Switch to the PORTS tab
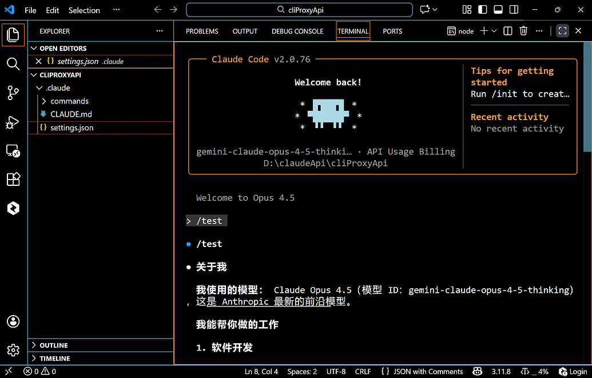Screen dimensions: 592x378 pos(392,31)
